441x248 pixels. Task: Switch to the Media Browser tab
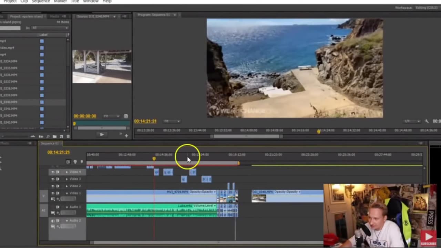click(54, 16)
